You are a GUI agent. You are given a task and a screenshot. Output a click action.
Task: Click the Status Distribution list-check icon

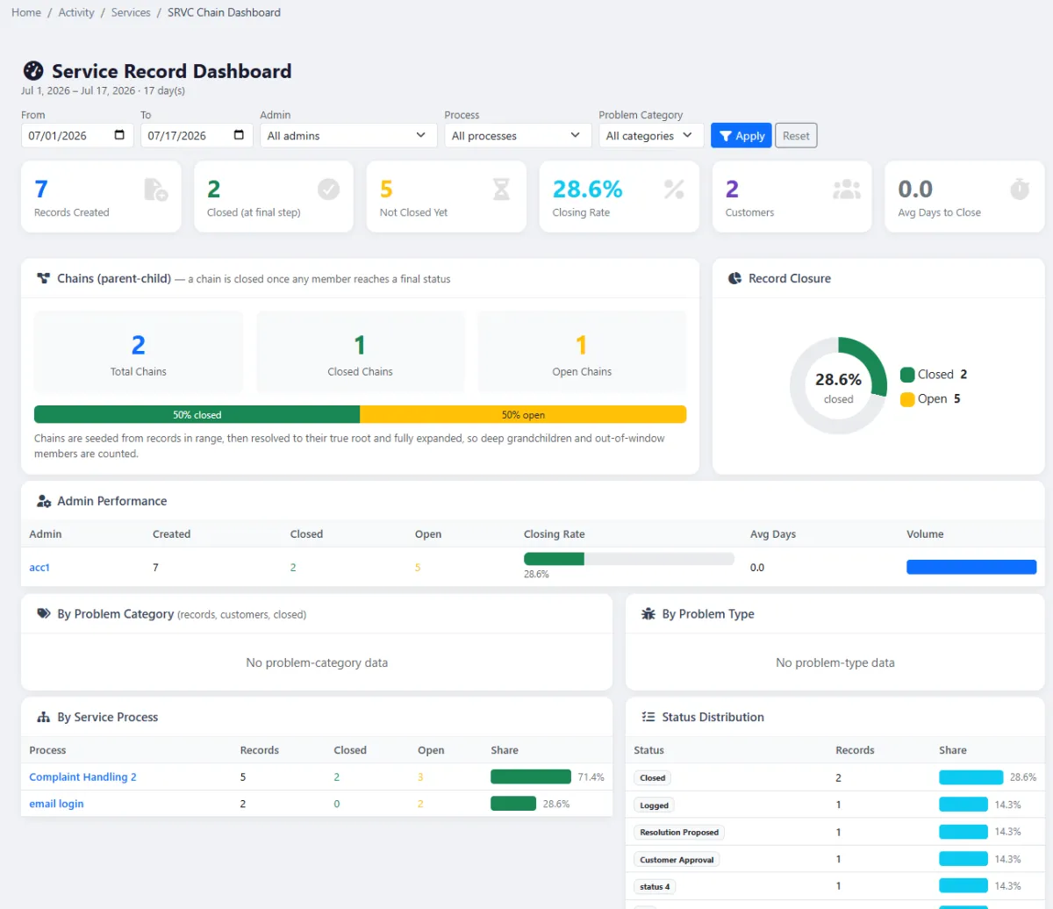[x=648, y=717]
